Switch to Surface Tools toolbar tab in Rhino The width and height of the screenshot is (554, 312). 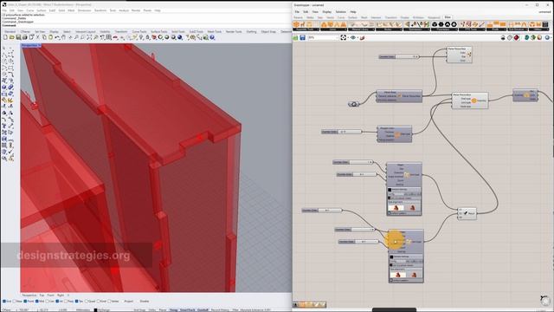coord(158,31)
